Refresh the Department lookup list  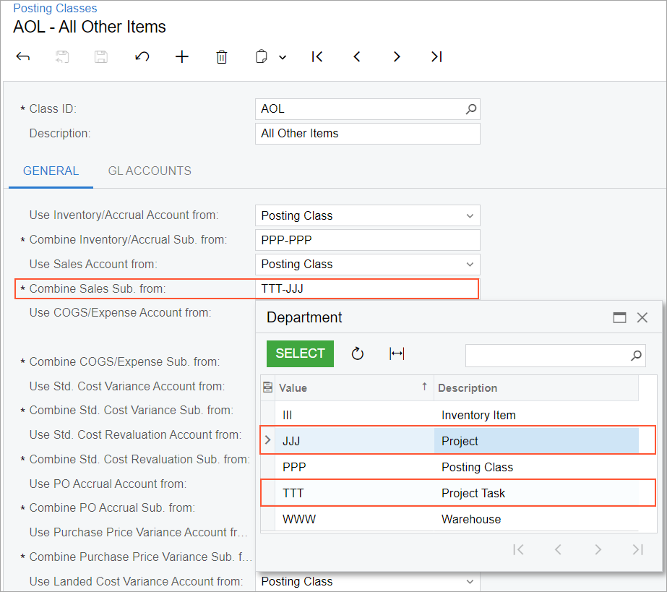[358, 353]
